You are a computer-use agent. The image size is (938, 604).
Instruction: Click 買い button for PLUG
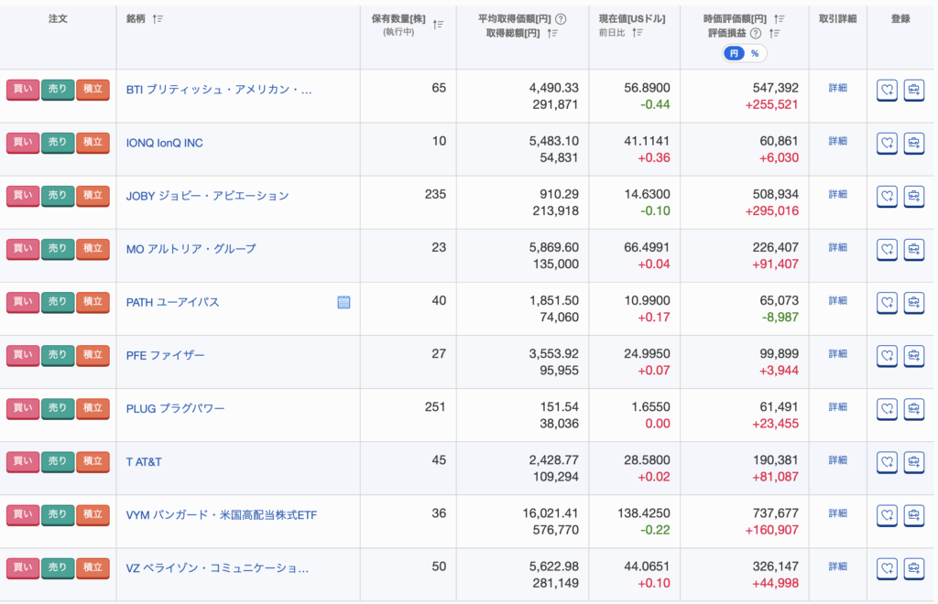click(23, 409)
